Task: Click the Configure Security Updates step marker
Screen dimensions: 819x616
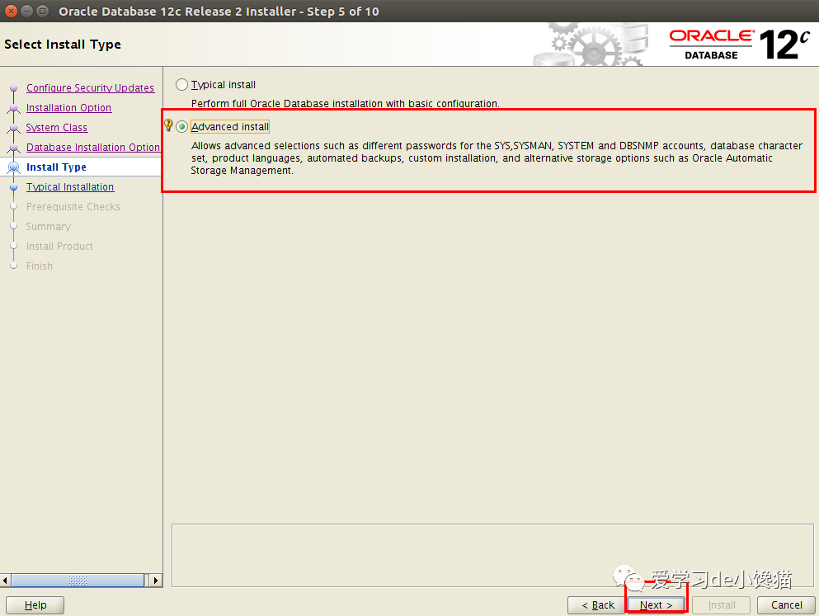Action: [13, 88]
